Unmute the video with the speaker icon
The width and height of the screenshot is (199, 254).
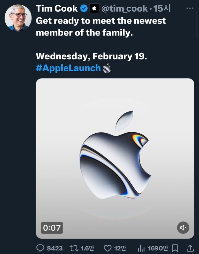tap(183, 227)
